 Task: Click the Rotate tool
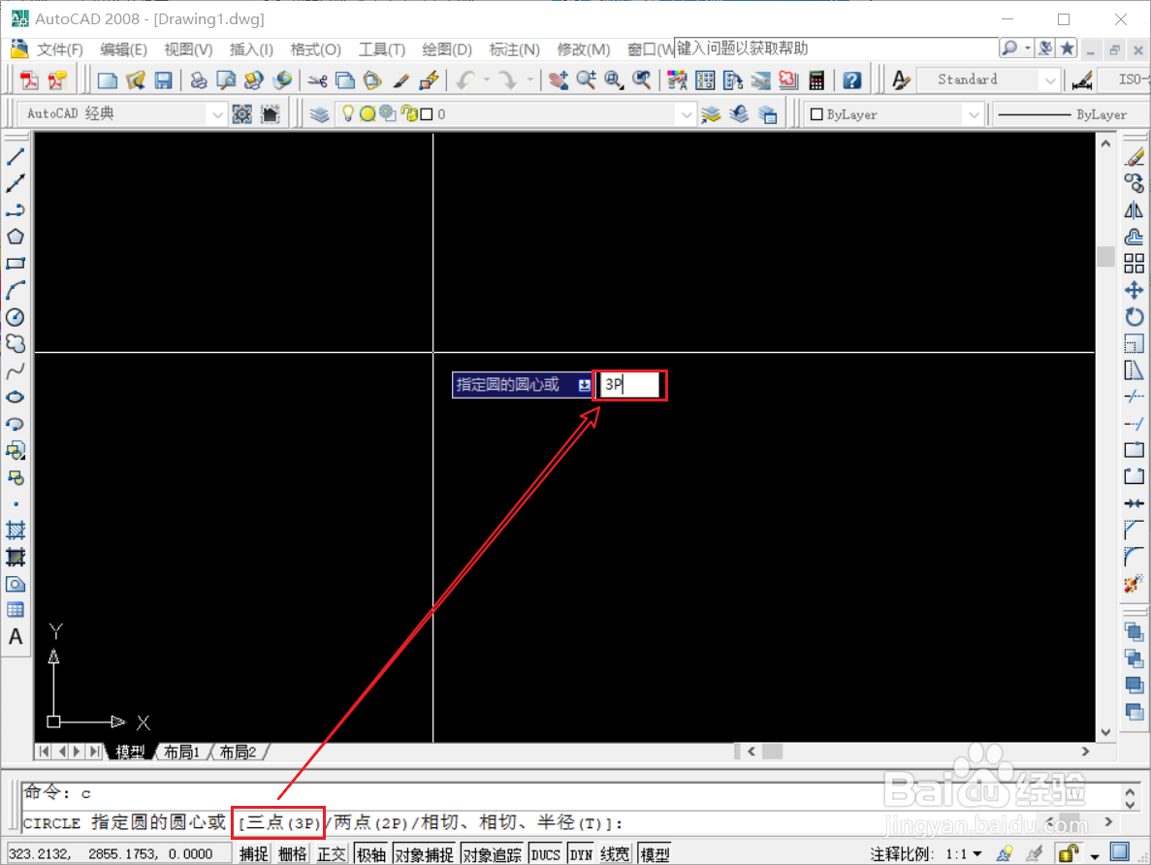(x=1135, y=317)
